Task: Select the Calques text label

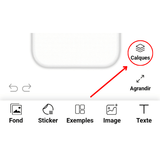Action: click(140, 58)
